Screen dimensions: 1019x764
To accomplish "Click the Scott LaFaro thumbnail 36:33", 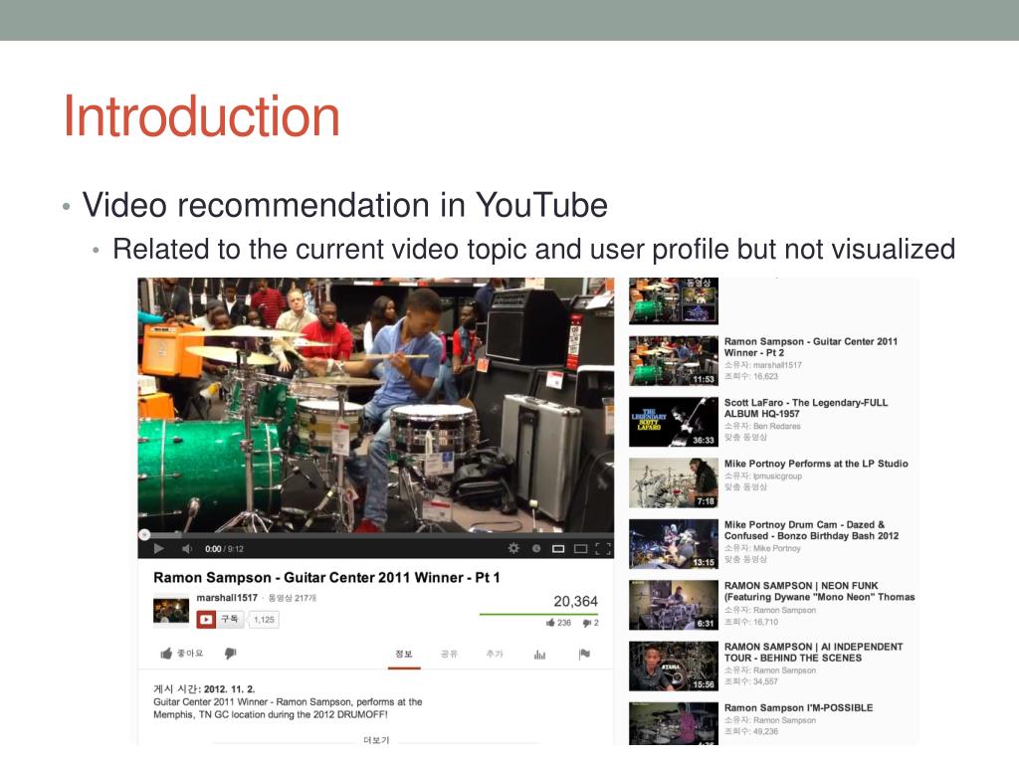I will click(x=674, y=422).
